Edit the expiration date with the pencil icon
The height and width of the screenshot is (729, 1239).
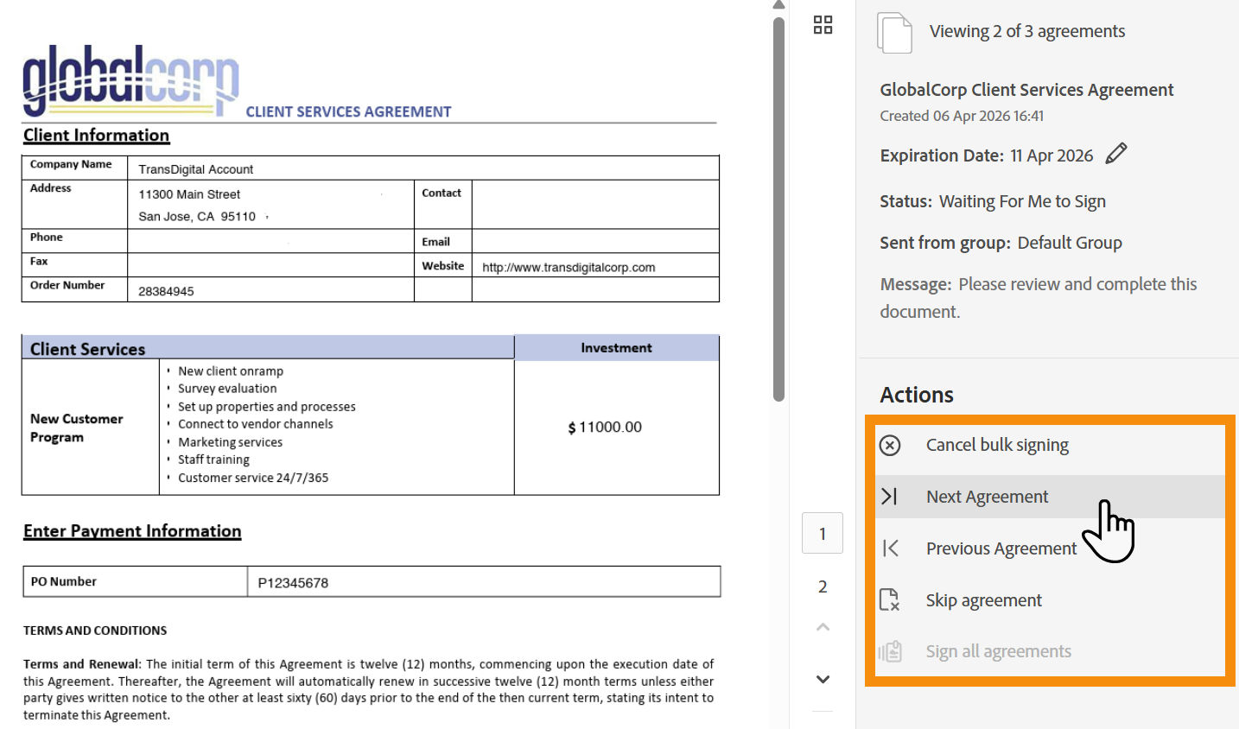(x=1116, y=154)
